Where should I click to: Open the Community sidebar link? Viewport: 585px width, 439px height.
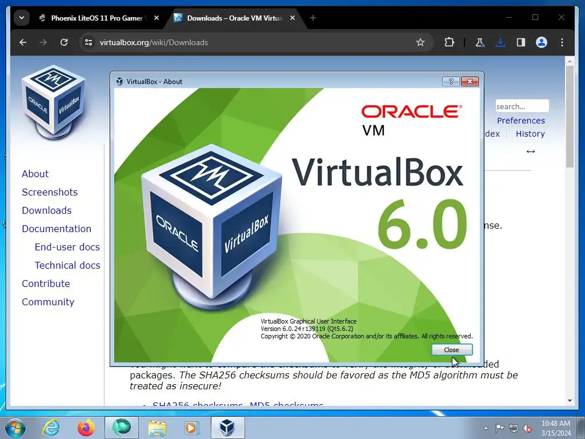[x=48, y=302]
